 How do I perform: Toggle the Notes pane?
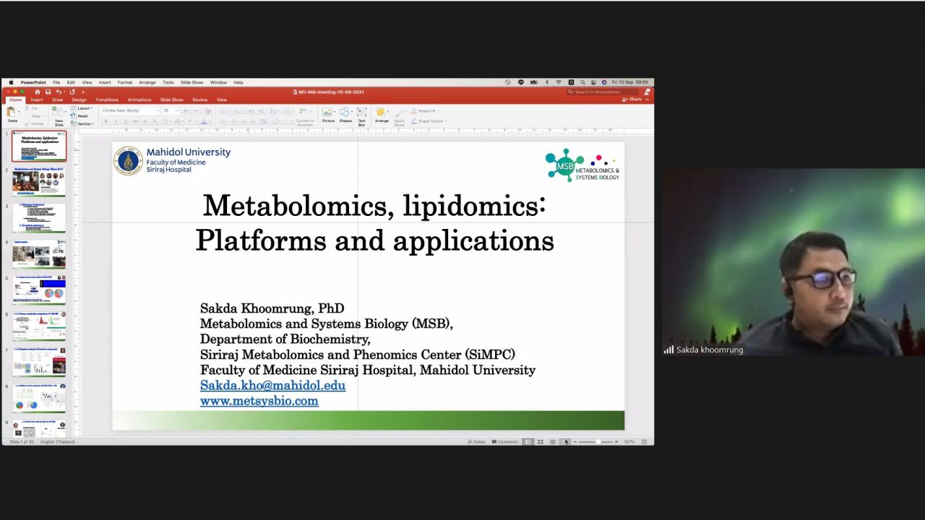476,441
